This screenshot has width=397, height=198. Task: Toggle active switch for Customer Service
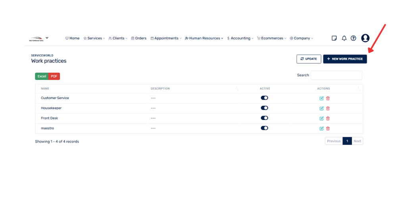click(264, 98)
